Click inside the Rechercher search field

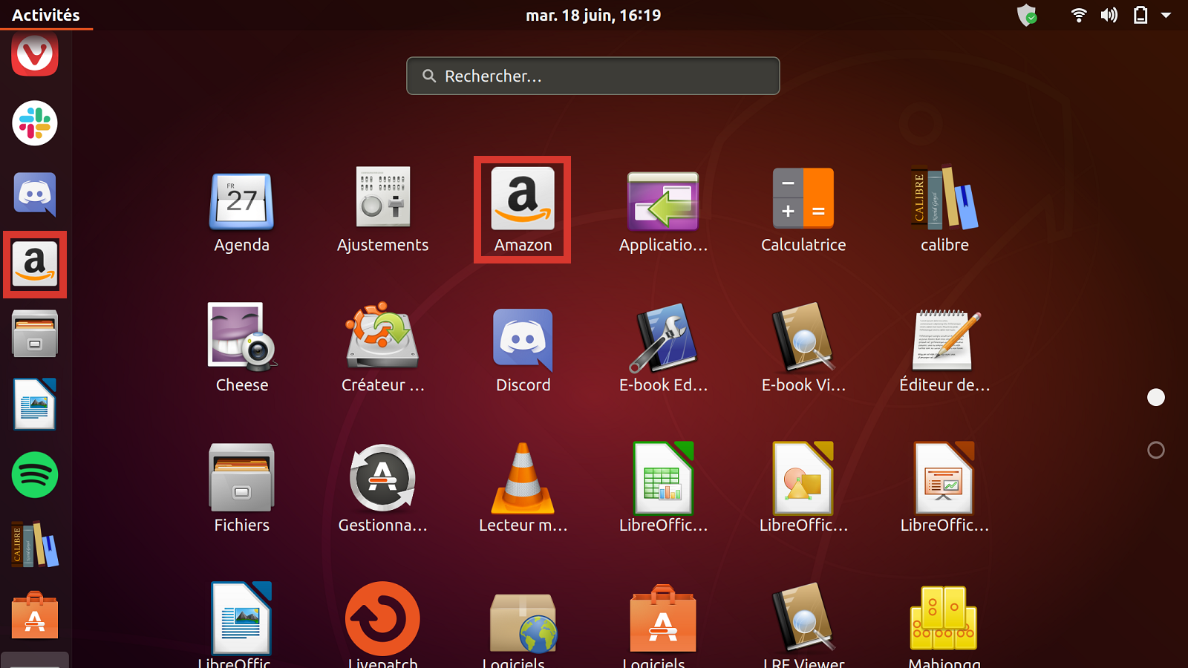[x=593, y=76]
